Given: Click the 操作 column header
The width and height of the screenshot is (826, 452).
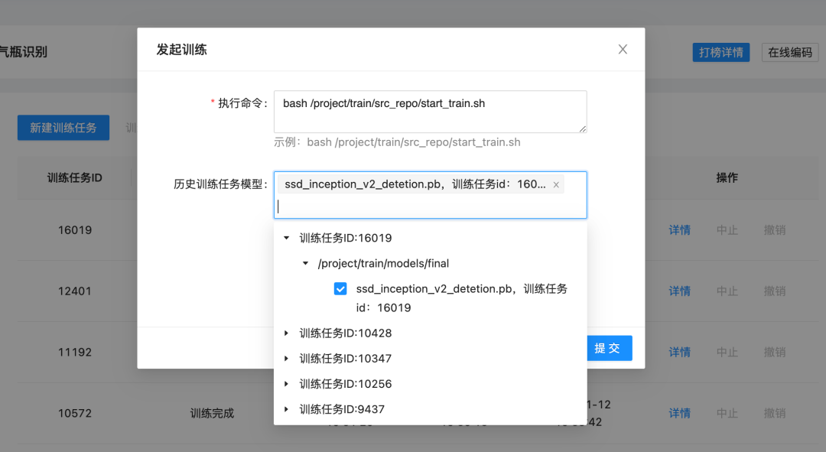Looking at the screenshot, I should [727, 177].
